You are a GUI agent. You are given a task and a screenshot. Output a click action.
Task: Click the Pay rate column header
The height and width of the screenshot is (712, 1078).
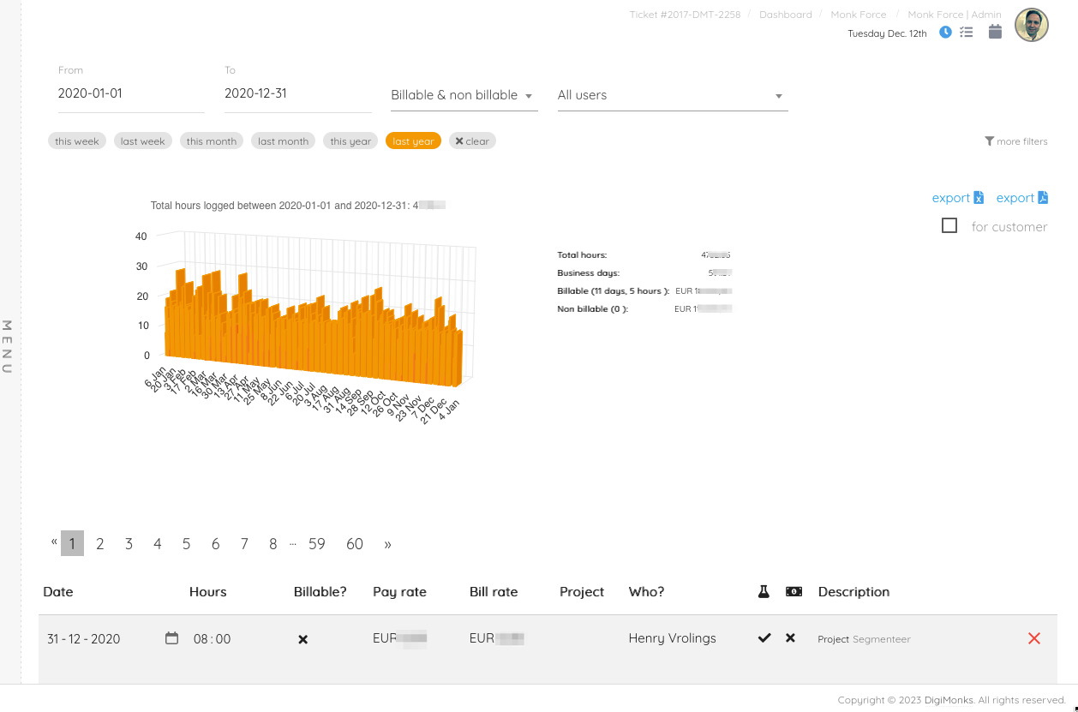399,592
